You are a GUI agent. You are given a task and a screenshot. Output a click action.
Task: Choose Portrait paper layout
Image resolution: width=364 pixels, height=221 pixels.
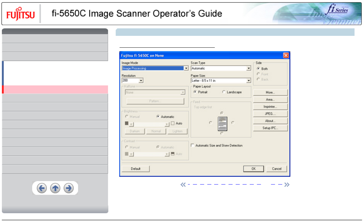tap(195, 92)
